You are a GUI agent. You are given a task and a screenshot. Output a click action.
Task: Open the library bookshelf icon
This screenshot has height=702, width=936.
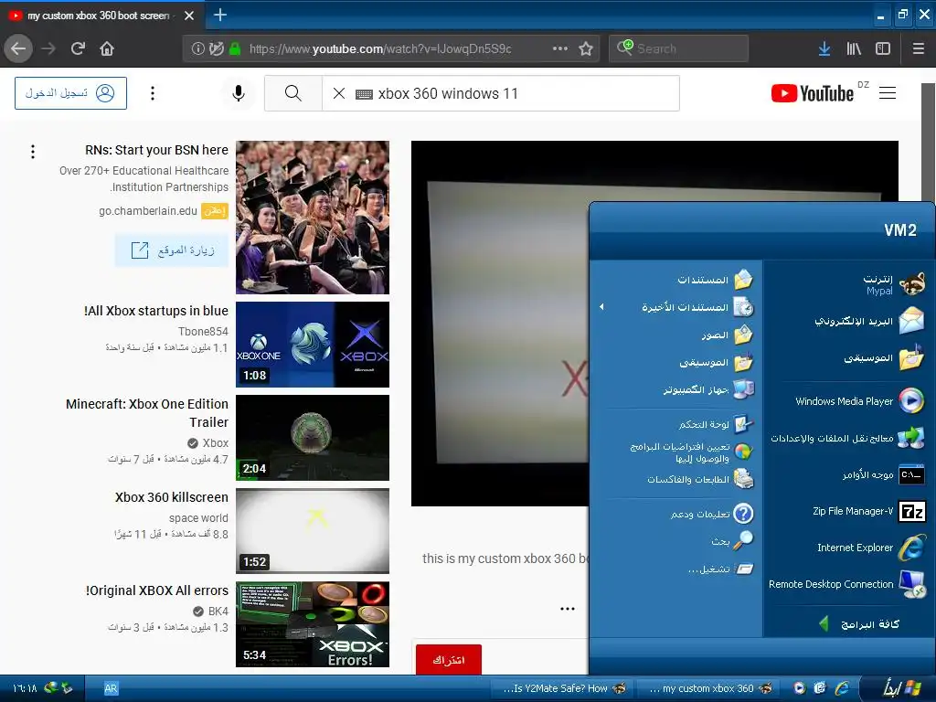pos(854,48)
